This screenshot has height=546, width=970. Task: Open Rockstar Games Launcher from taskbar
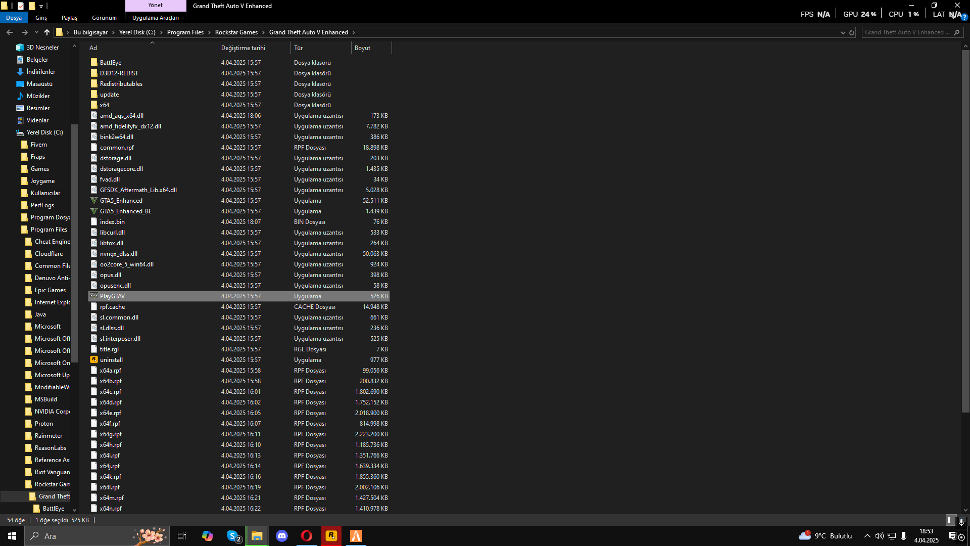[x=331, y=536]
